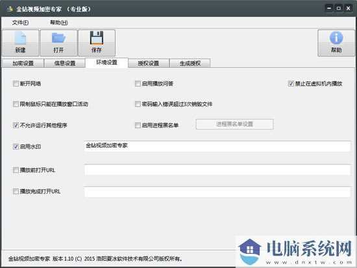Image resolution: width=357 pixels, height=268 pixels.
Task: Disable the 启用水印 checkbox
Action: click(16, 146)
